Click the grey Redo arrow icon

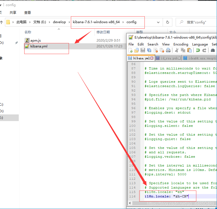(204, 50)
